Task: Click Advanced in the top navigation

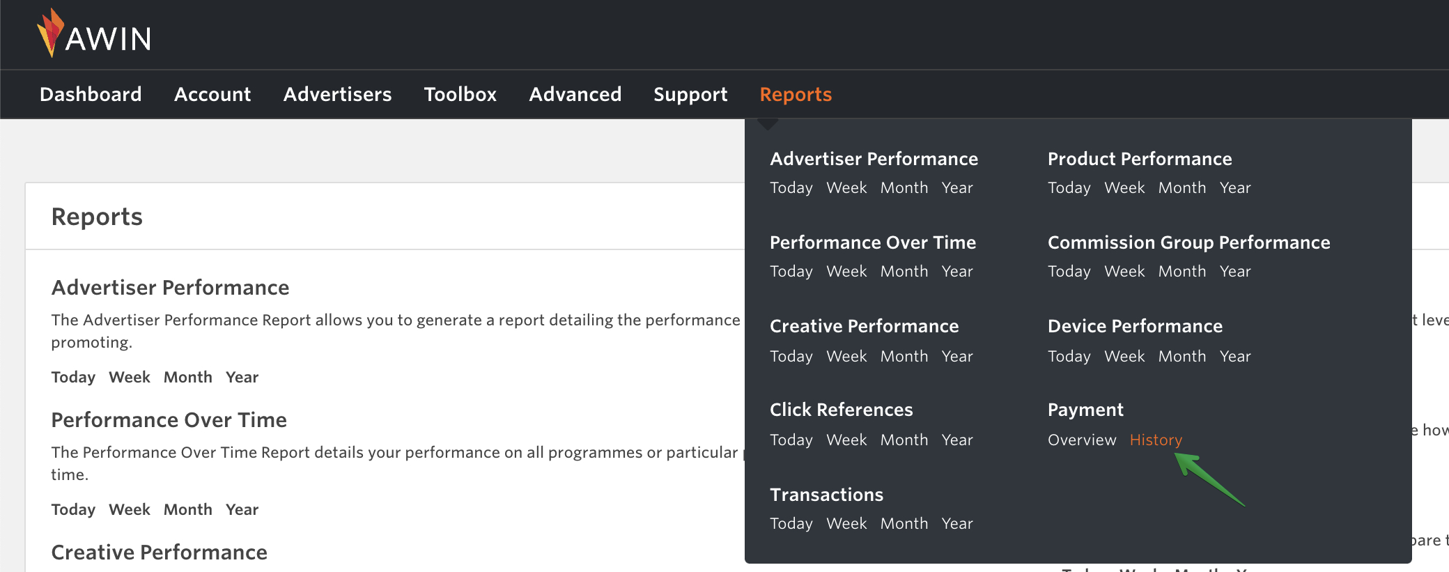Action: coord(575,94)
